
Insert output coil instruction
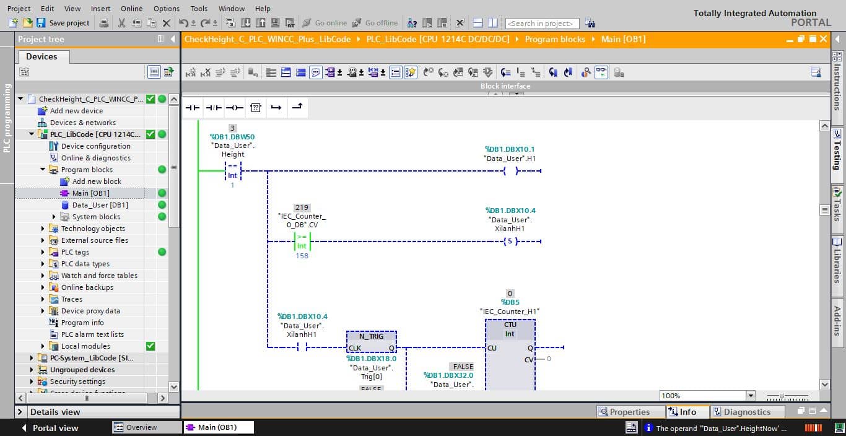click(x=235, y=108)
